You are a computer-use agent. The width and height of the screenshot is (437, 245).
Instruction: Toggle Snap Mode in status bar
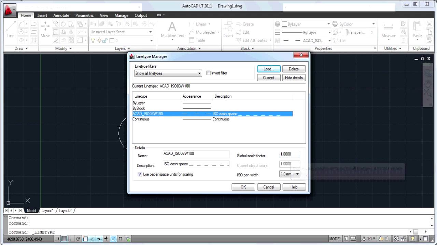(57, 239)
